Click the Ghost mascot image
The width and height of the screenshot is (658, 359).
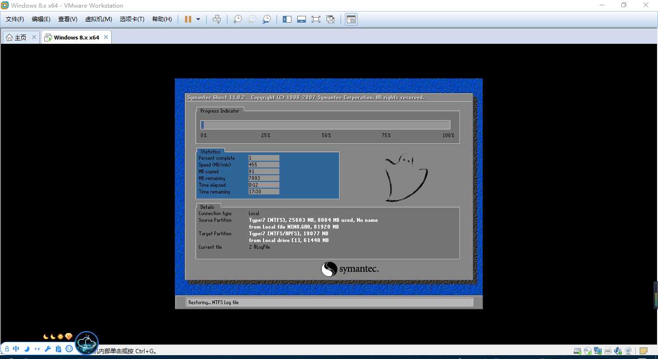[x=406, y=178]
